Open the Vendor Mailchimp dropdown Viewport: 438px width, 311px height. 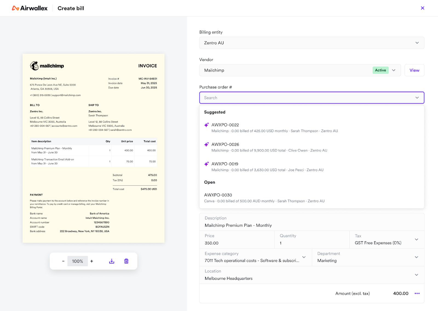[394, 70]
